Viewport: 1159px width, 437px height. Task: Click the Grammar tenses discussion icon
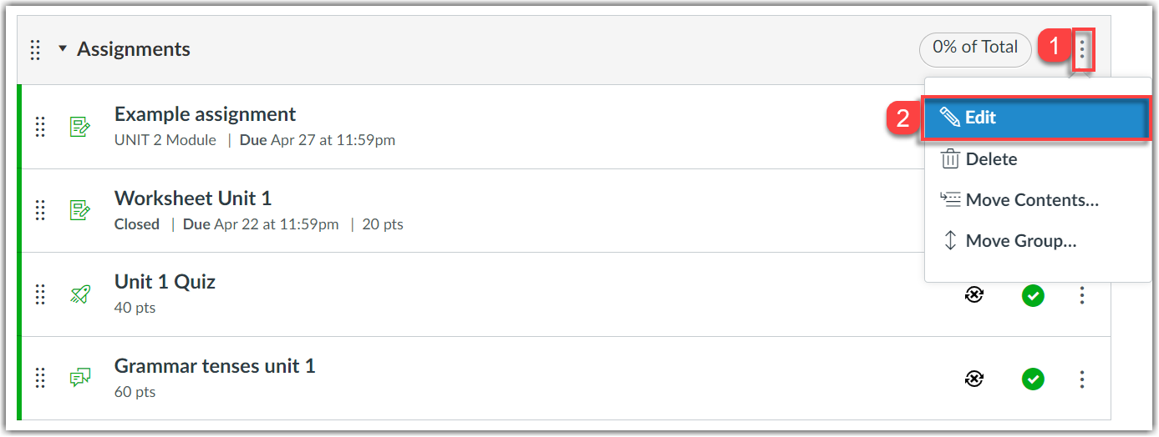pos(79,378)
